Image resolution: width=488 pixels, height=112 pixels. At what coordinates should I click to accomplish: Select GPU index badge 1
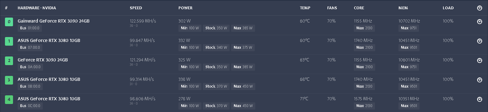click(9, 41)
